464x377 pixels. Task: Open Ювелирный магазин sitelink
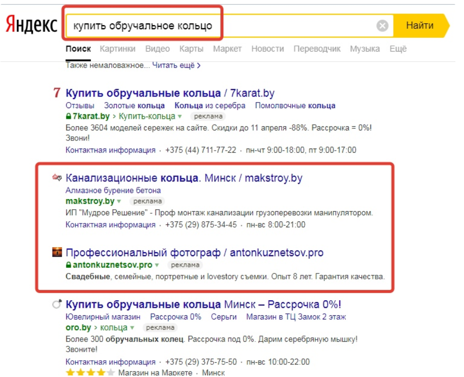(x=103, y=317)
